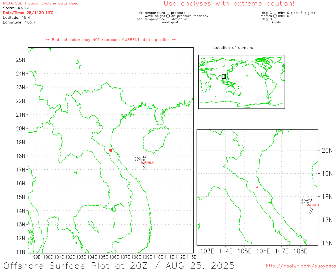Click the 'Use analyses with extreme caution!' warning
336x269 pixels.
(229, 4)
